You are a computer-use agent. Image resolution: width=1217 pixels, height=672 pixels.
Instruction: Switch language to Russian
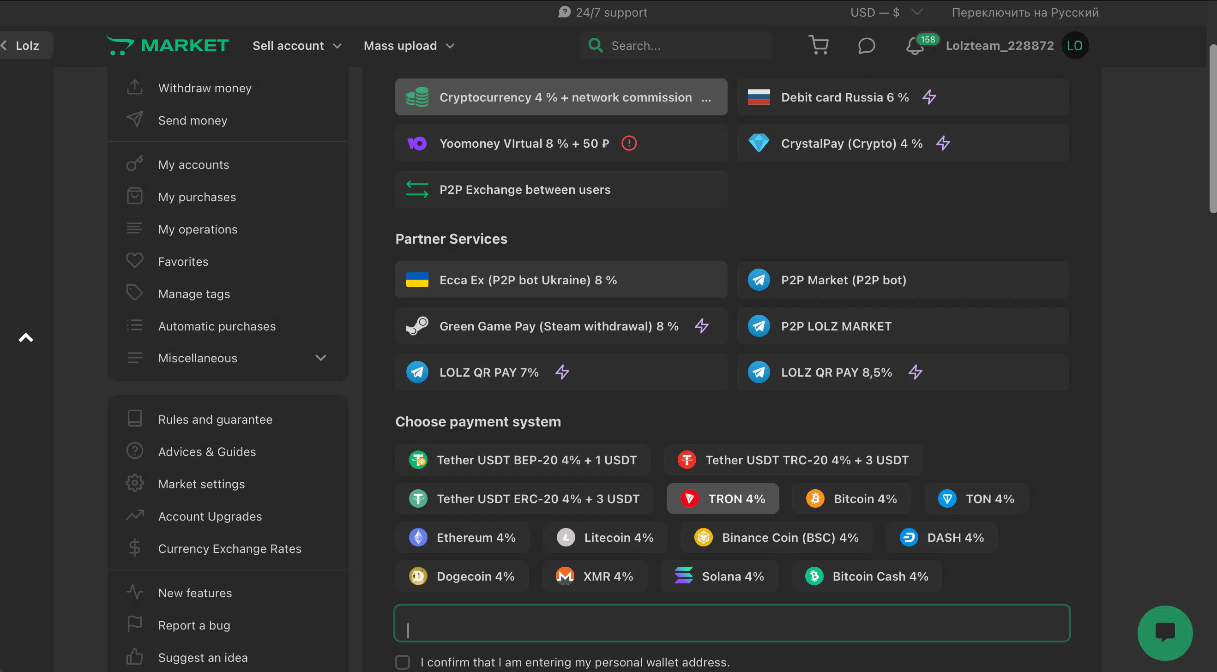[1025, 12]
